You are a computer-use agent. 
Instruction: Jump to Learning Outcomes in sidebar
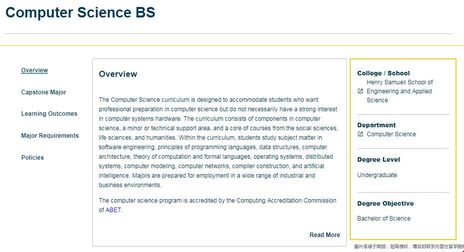pyautogui.click(x=49, y=114)
